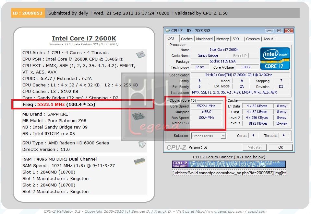Click the Core Speed value 5522.1 MHz

(x=206, y=106)
